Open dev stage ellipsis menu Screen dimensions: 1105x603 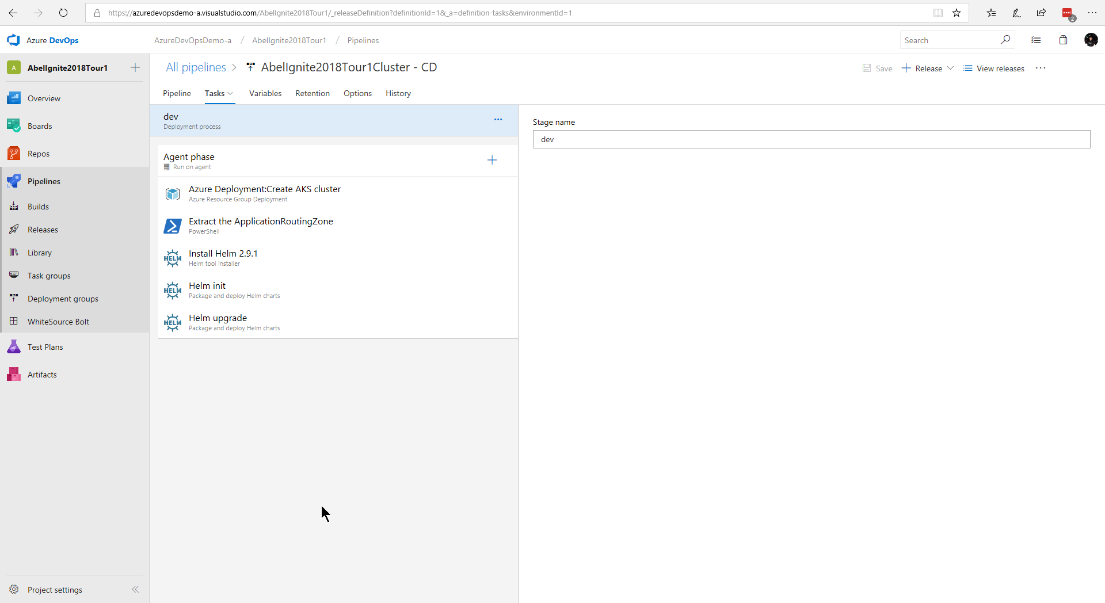point(498,120)
